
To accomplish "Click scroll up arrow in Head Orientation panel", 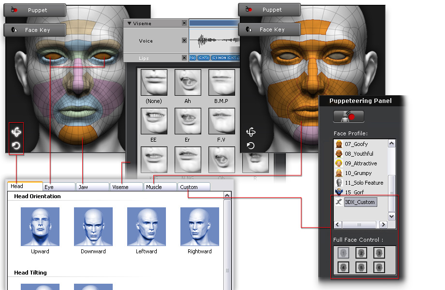I will click(227, 196).
